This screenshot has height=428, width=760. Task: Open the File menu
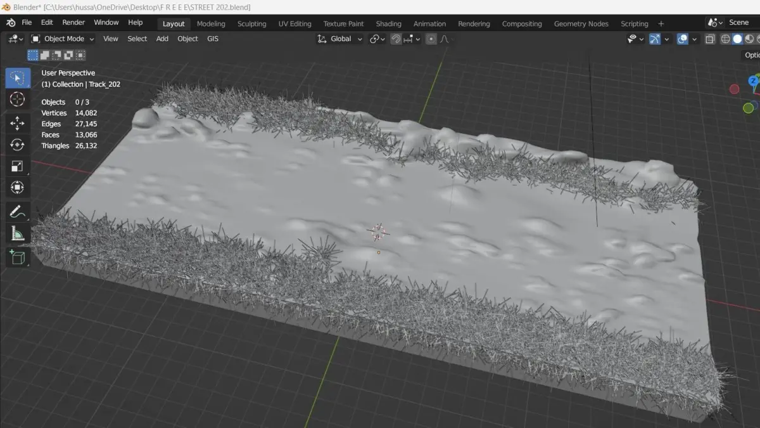point(27,23)
